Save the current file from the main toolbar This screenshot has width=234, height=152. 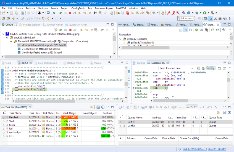[x=12, y=13]
